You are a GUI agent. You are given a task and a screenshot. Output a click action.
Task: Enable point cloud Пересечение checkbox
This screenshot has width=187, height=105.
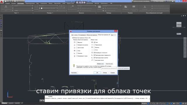click(x=94, y=45)
